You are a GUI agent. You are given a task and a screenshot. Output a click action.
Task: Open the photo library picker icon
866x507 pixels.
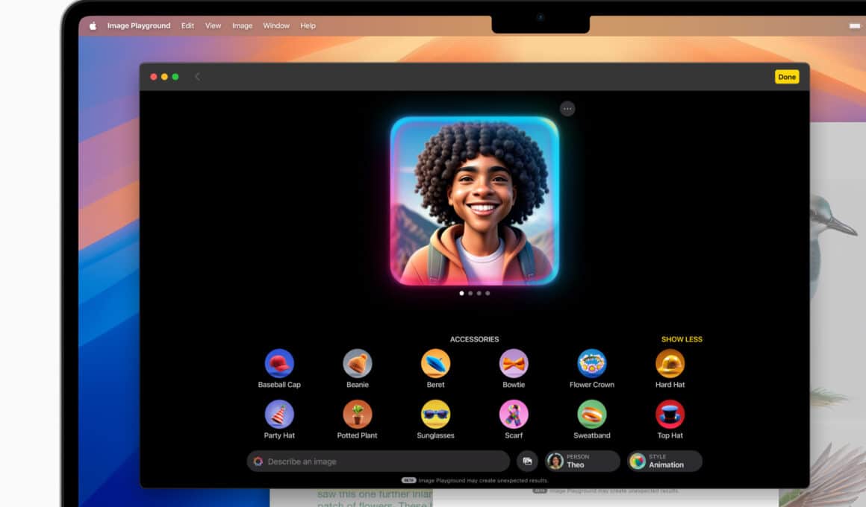tap(528, 462)
